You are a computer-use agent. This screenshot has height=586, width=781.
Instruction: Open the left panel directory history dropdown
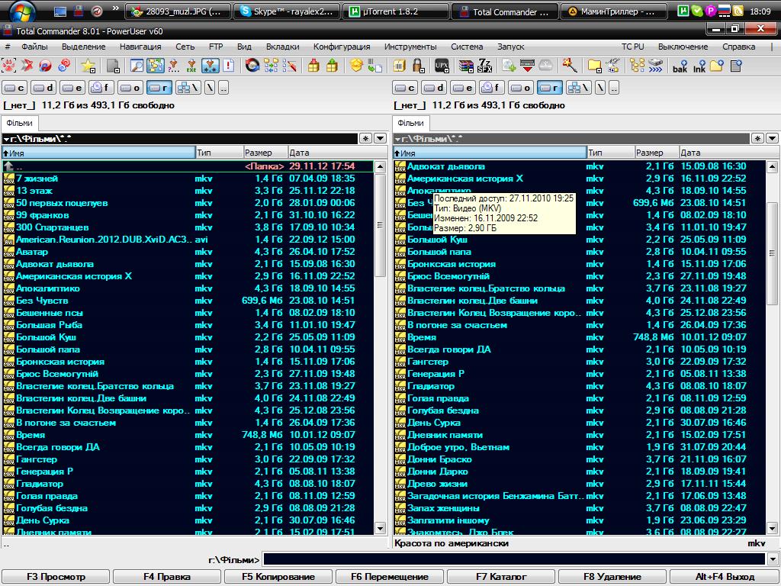(x=382, y=138)
